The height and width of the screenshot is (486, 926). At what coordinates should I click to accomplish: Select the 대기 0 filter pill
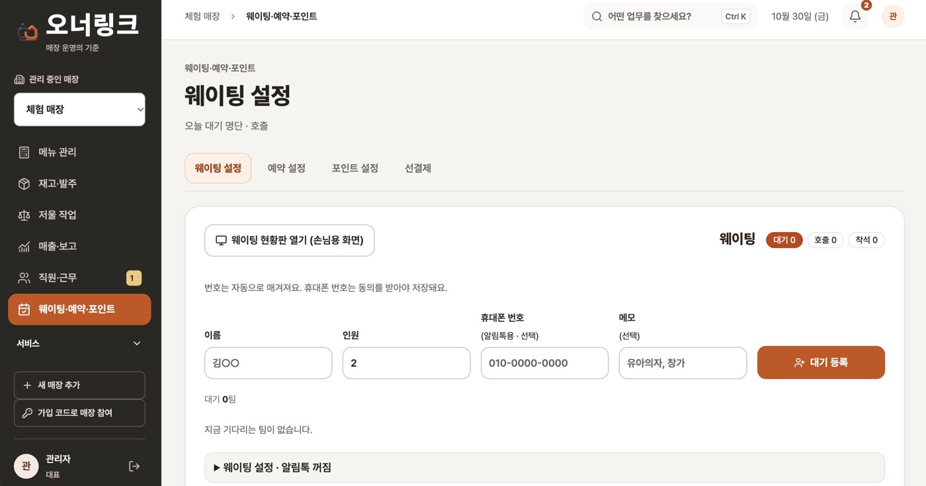(x=784, y=240)
